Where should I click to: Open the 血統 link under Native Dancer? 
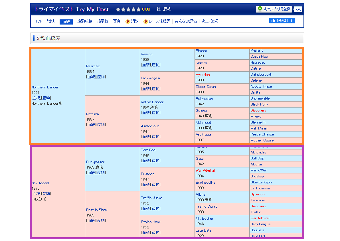coord(146,113)
